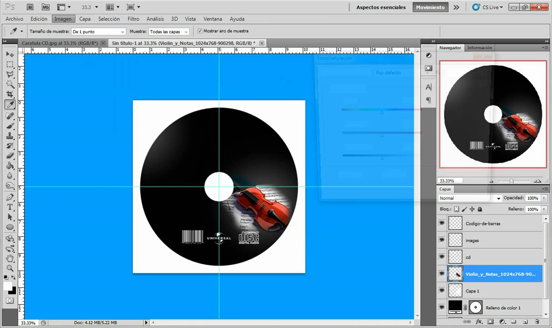The width and height of the screenshot is (552, 328).
Task: Select the Polygonal Lasso tool
Action: click(x=10, y=74)
